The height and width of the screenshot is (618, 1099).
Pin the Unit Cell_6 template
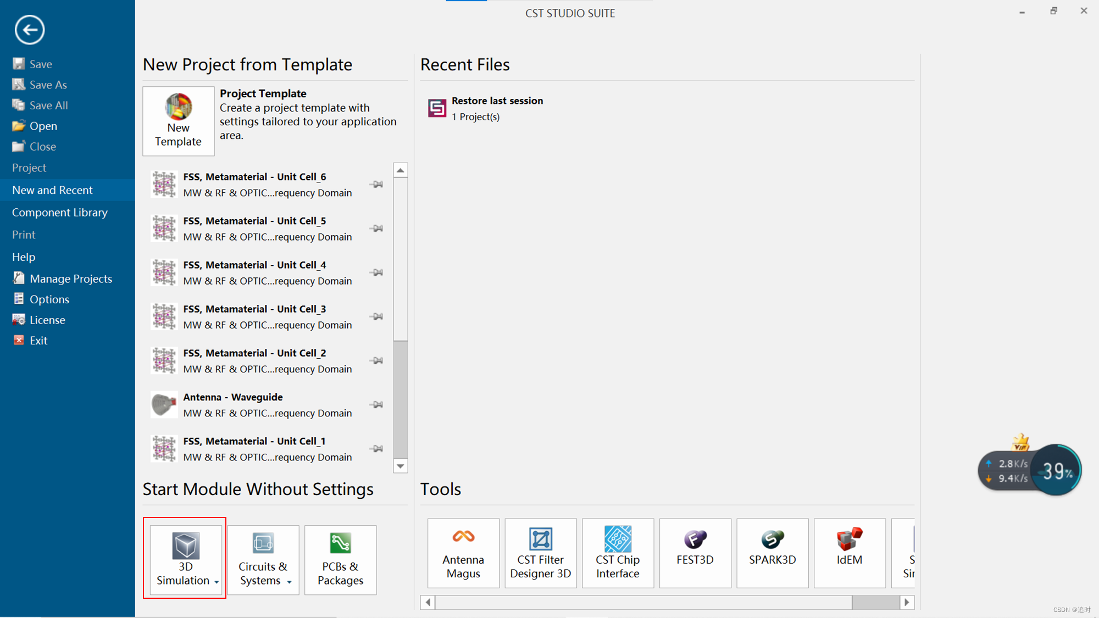tap(377, 185)
